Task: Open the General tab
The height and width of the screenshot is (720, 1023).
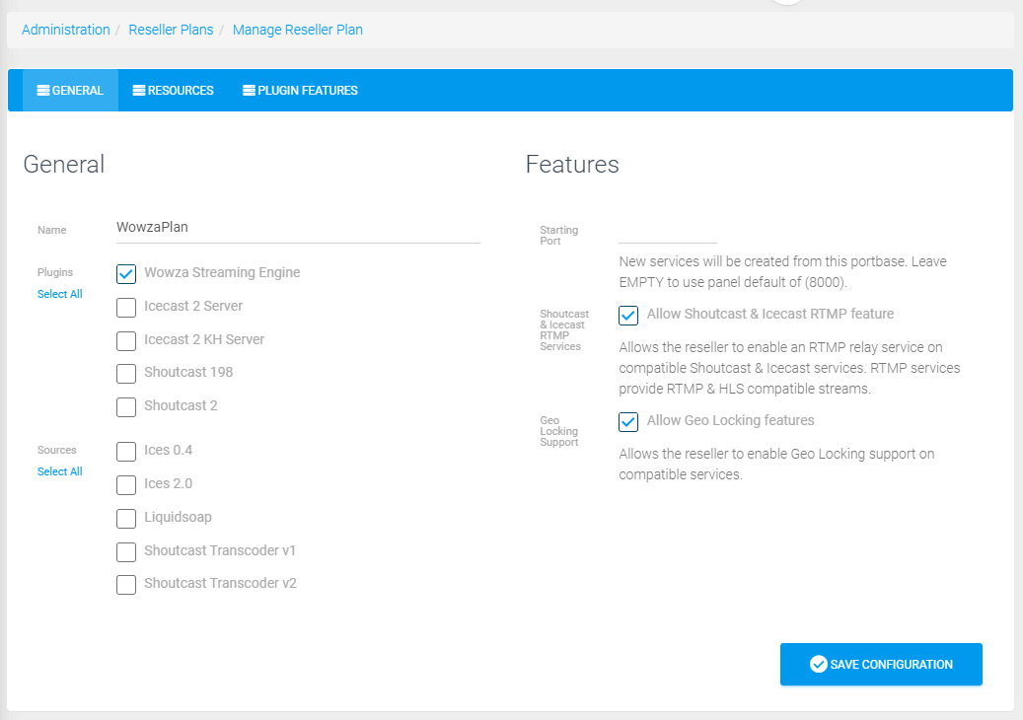Action: [x=70, y=91]
